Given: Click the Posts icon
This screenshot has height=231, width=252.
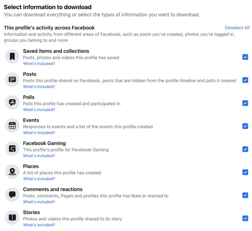Looking at the screenshot, I should coord(12,80).
